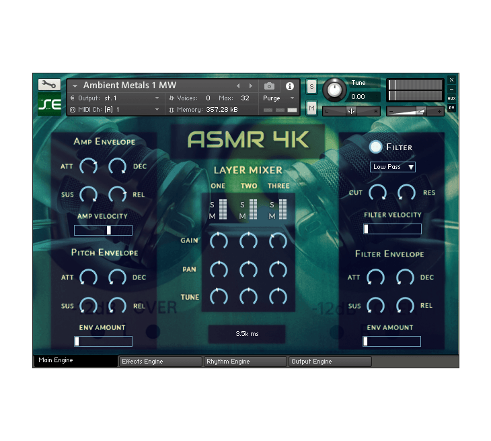The image size is (491, 441).
Task: Click the layer TWO Pan knob
Action: tap(248, 270)
